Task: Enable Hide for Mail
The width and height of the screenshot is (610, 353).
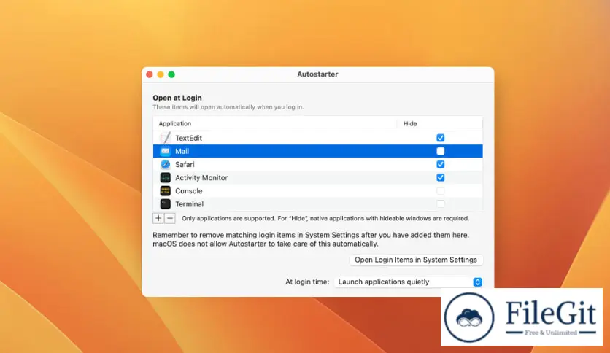Action: 441,151
